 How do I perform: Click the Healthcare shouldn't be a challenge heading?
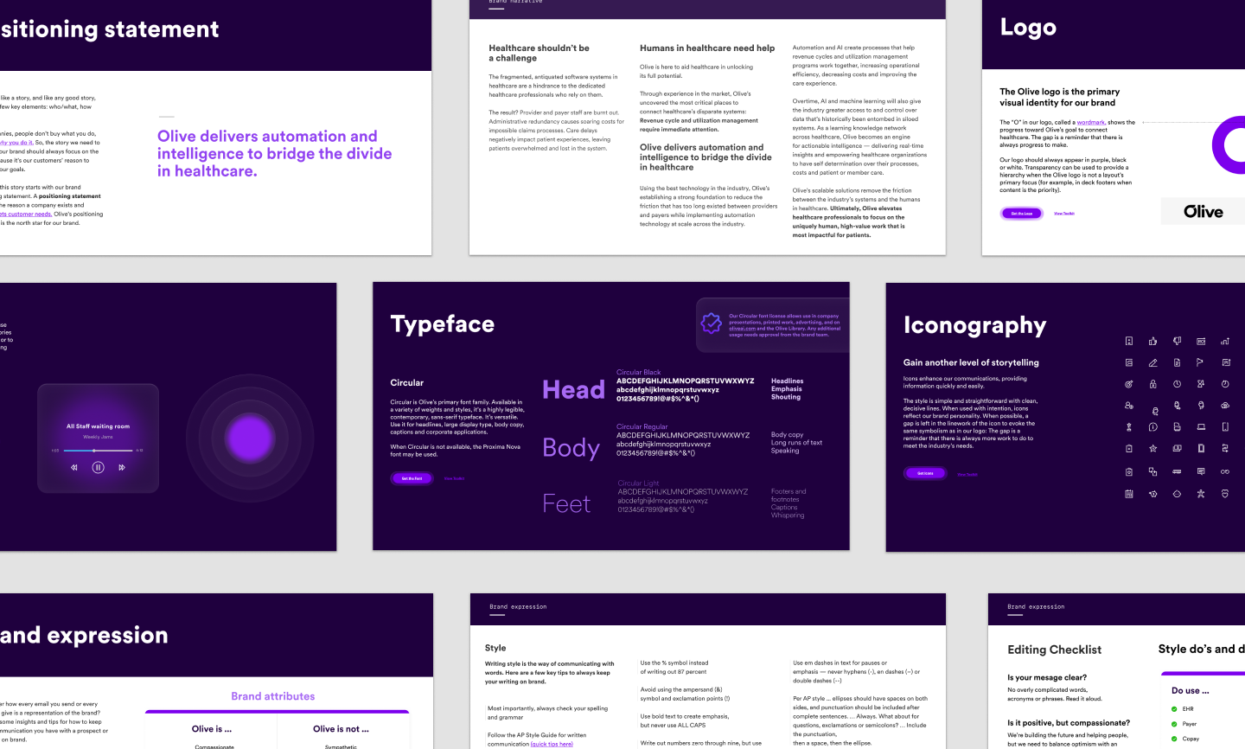[539, 53]
